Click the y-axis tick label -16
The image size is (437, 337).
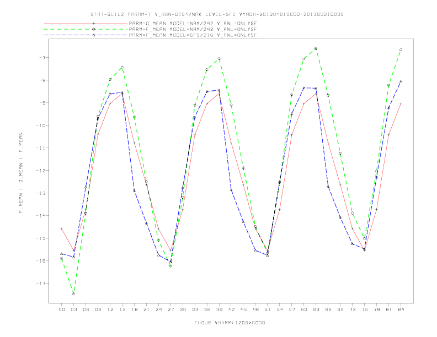click(41, 261)
